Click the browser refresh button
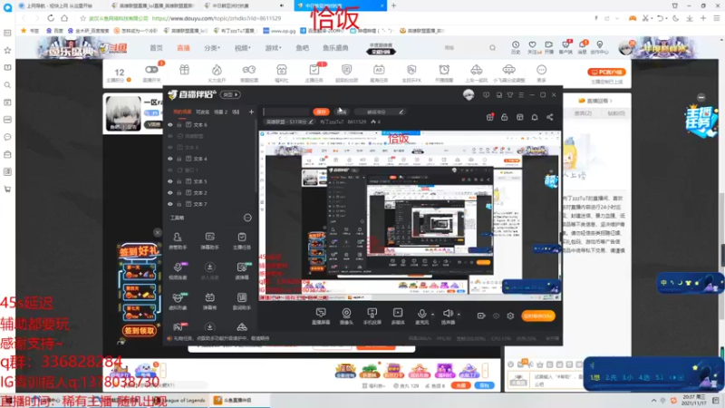Viewport: 725px width, 408px height. pos(51,18)
